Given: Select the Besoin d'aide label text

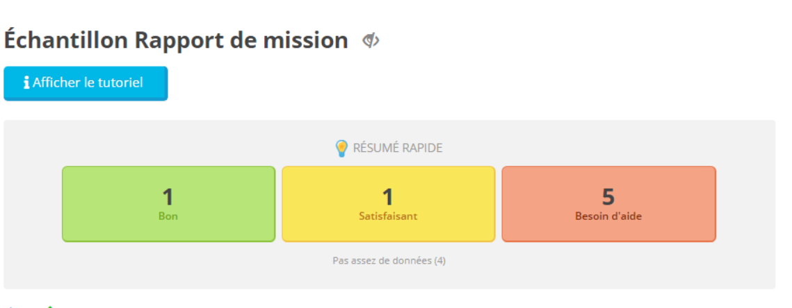Looking at the screenshot, I should pyautogui.click(x=608, y=216).
